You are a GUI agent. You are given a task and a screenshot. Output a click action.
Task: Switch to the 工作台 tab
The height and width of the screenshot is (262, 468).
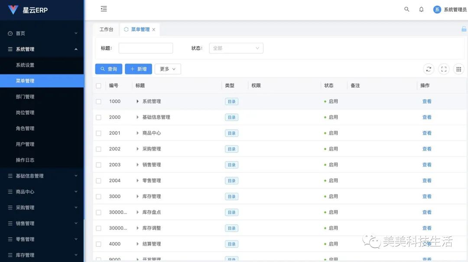pyautogui.click(x=107, y=29)
